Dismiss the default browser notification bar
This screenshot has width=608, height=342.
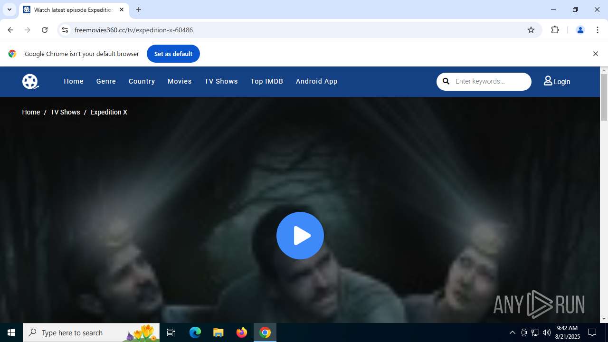[595, 54]
